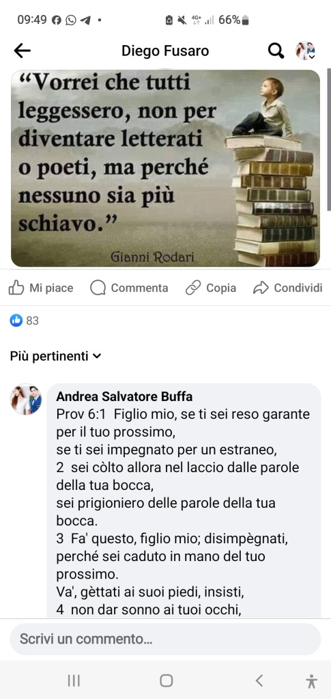Tap Andrea Salvatore Buffa's commenter avatar
Screen dimensions: 331x699
coord(26,400)
